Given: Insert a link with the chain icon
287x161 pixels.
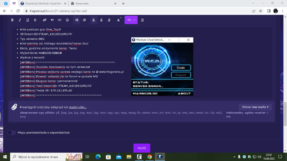Looking at the screenshot, I should [44, 20].
